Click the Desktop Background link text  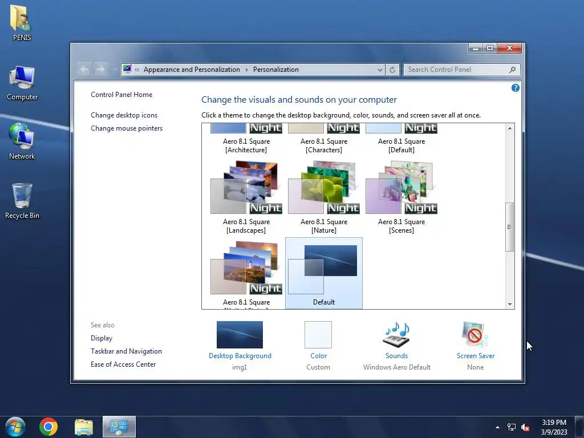pos(240,356)
